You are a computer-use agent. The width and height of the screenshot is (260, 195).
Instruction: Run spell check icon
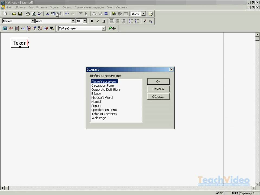[40, 14]
